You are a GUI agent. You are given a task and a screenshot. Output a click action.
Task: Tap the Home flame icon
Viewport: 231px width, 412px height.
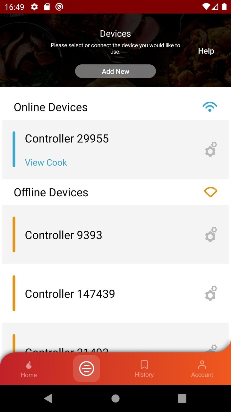(29, 365)
